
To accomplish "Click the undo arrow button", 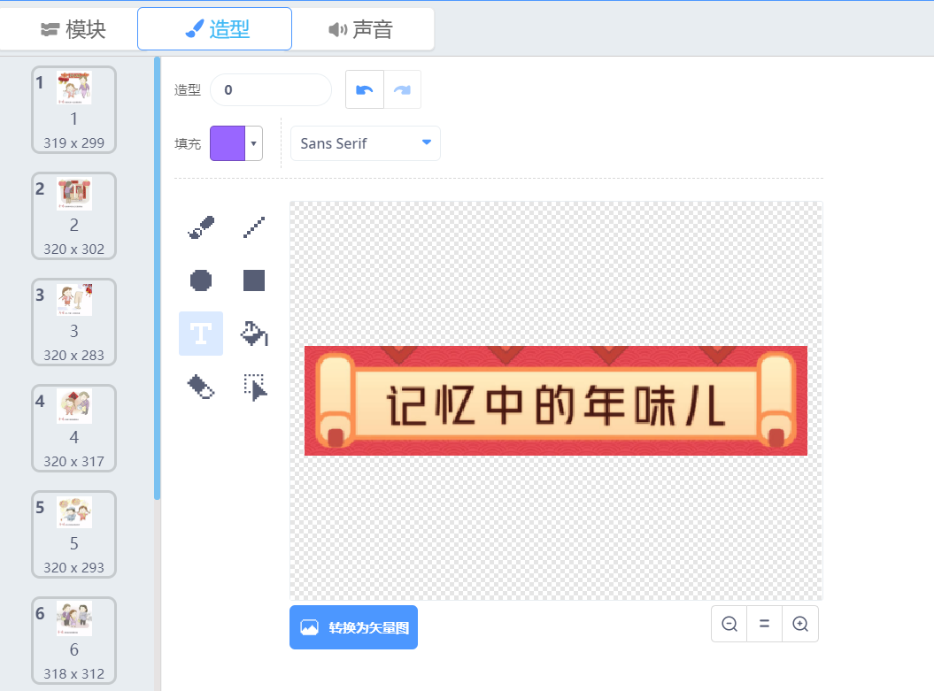I will [x=364, y=89].
